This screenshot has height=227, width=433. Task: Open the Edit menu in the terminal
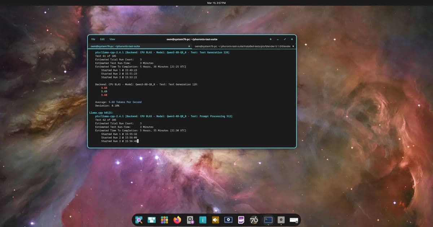(x=102, y=39)
